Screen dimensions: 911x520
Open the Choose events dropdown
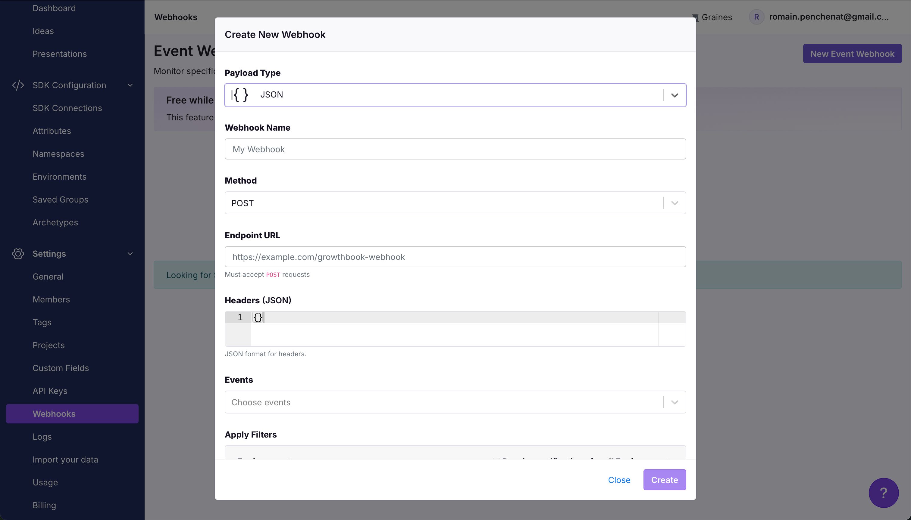coord(455,402)
